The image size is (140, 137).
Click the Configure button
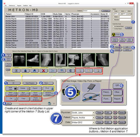click(106, 11)
